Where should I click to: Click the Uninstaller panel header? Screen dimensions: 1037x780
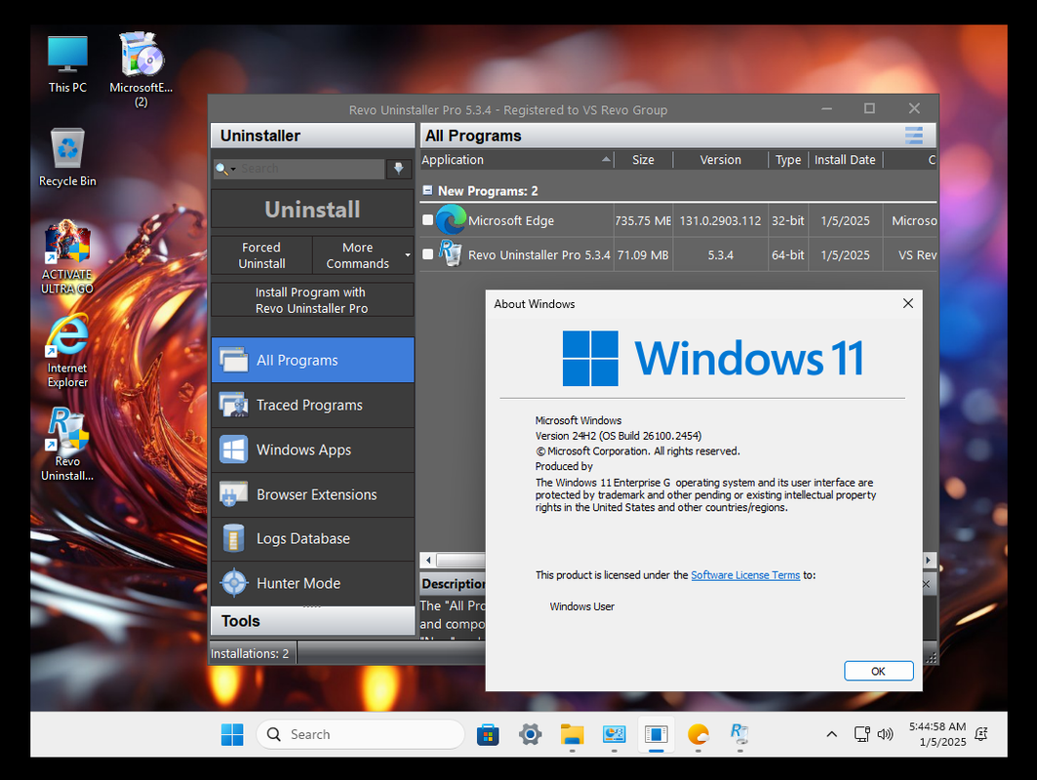[x=313, y=136]
